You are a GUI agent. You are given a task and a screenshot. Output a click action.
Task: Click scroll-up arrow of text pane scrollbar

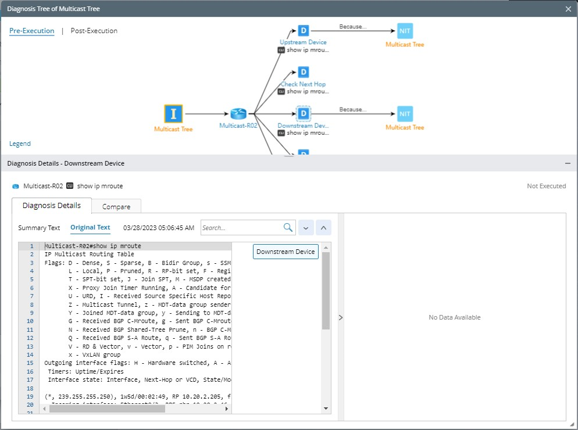pos(326,247)
